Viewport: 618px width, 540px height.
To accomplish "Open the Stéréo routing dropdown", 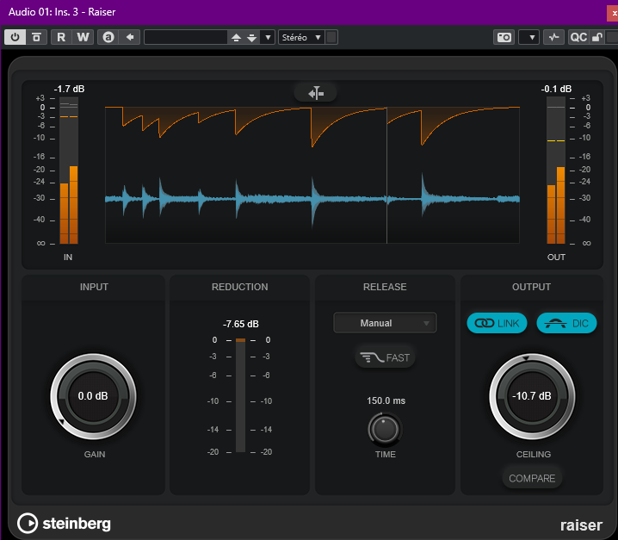I will click(x=301, y=37).
